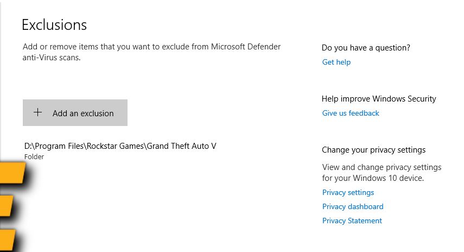The width and height of the screenshot is (464, 252).
Task: Click the thin vertical bar at the left edge
Action: pos(1,81)
